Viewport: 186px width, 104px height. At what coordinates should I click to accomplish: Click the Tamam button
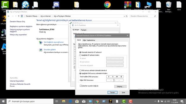112,92
